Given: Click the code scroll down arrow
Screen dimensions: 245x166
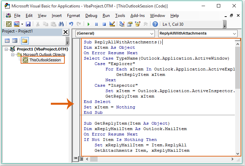Looking at the screenshot, I should click(238, 154).
